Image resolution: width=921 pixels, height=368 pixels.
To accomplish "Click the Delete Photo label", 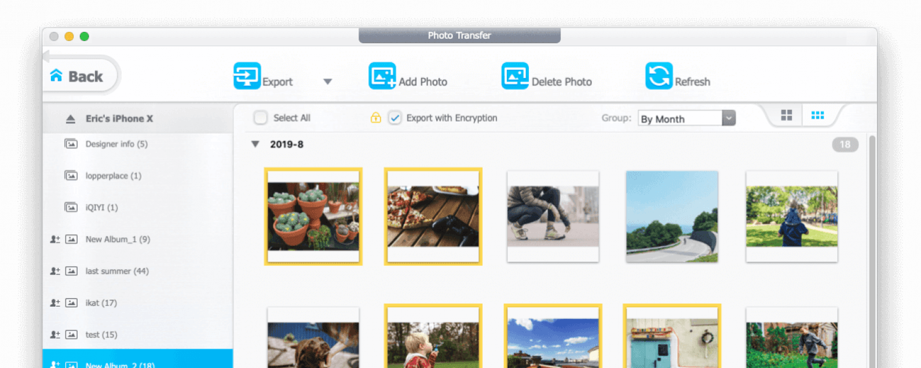I will click(562, 82).
